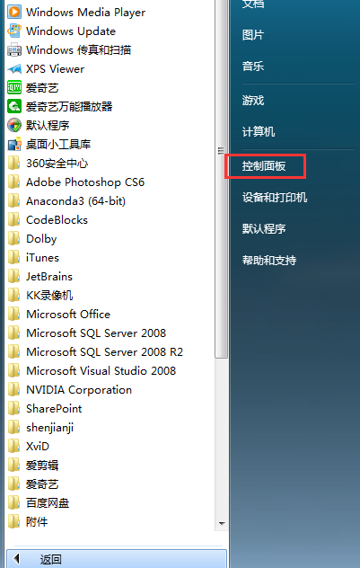Open 游戏 from the right pane

(253, 100)
